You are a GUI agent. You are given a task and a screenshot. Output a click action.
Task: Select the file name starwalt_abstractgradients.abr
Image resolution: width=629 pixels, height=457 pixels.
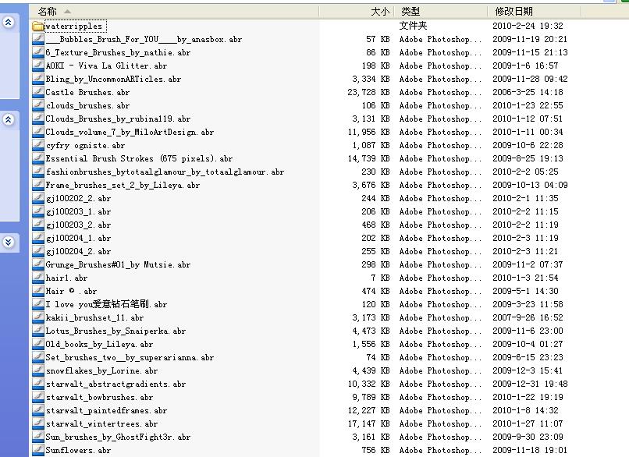click(115, 384)
